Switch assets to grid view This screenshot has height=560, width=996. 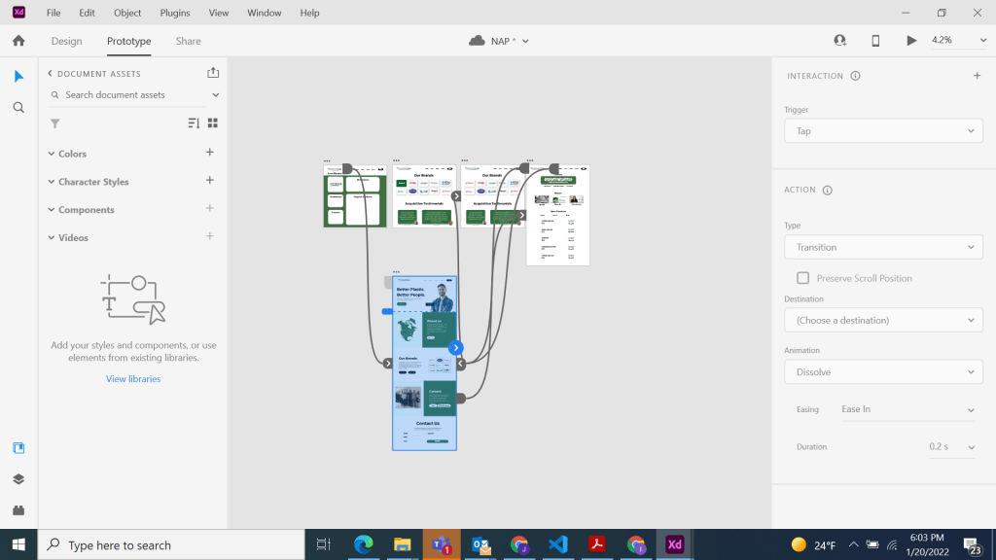click(x=213, y=123)
